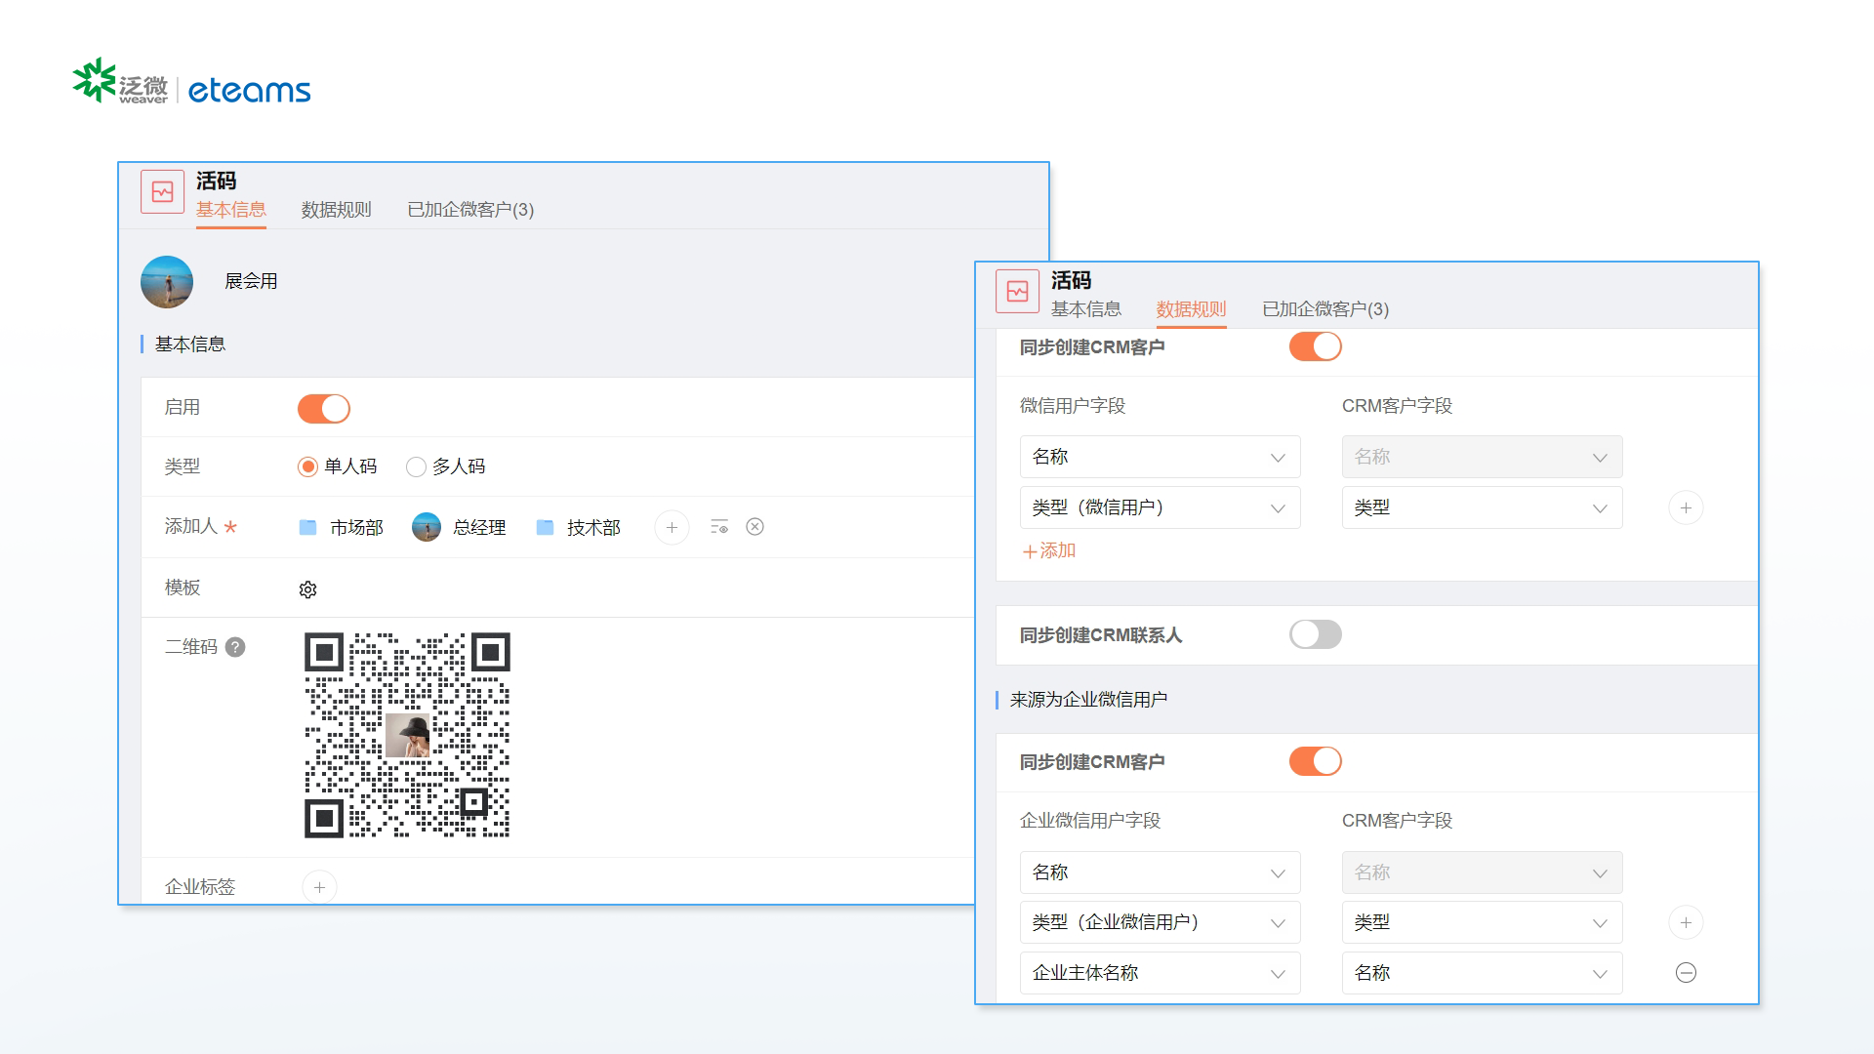Viewport: 1874px width, 1054px height.
Task: Remove the 企业主体名称 mapping row
Action: (1686, 973)
